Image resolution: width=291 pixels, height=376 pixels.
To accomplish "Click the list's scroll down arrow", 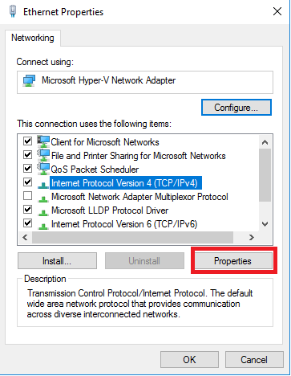I will pyautogui.click(x=265, y=224).
